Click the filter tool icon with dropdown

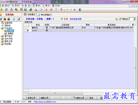pos(61,10)
